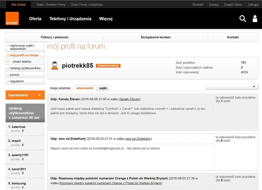262x190 pixels.
Task: Select zmień telefon in sidebar
Action: tap(22, 62)
